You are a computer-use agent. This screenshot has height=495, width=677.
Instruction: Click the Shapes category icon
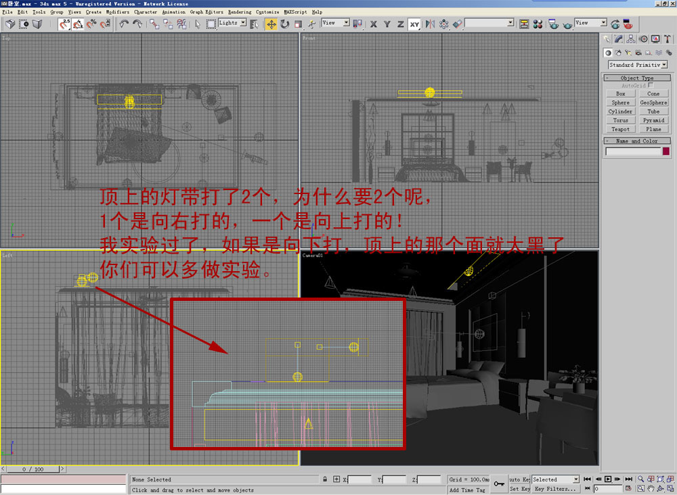point(618,53)
